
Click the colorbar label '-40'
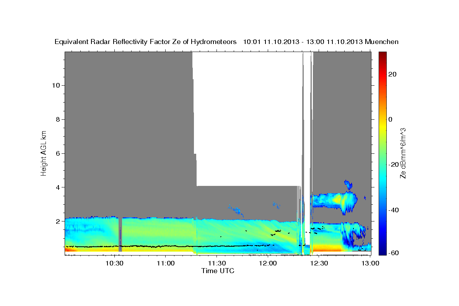point(394,210)
